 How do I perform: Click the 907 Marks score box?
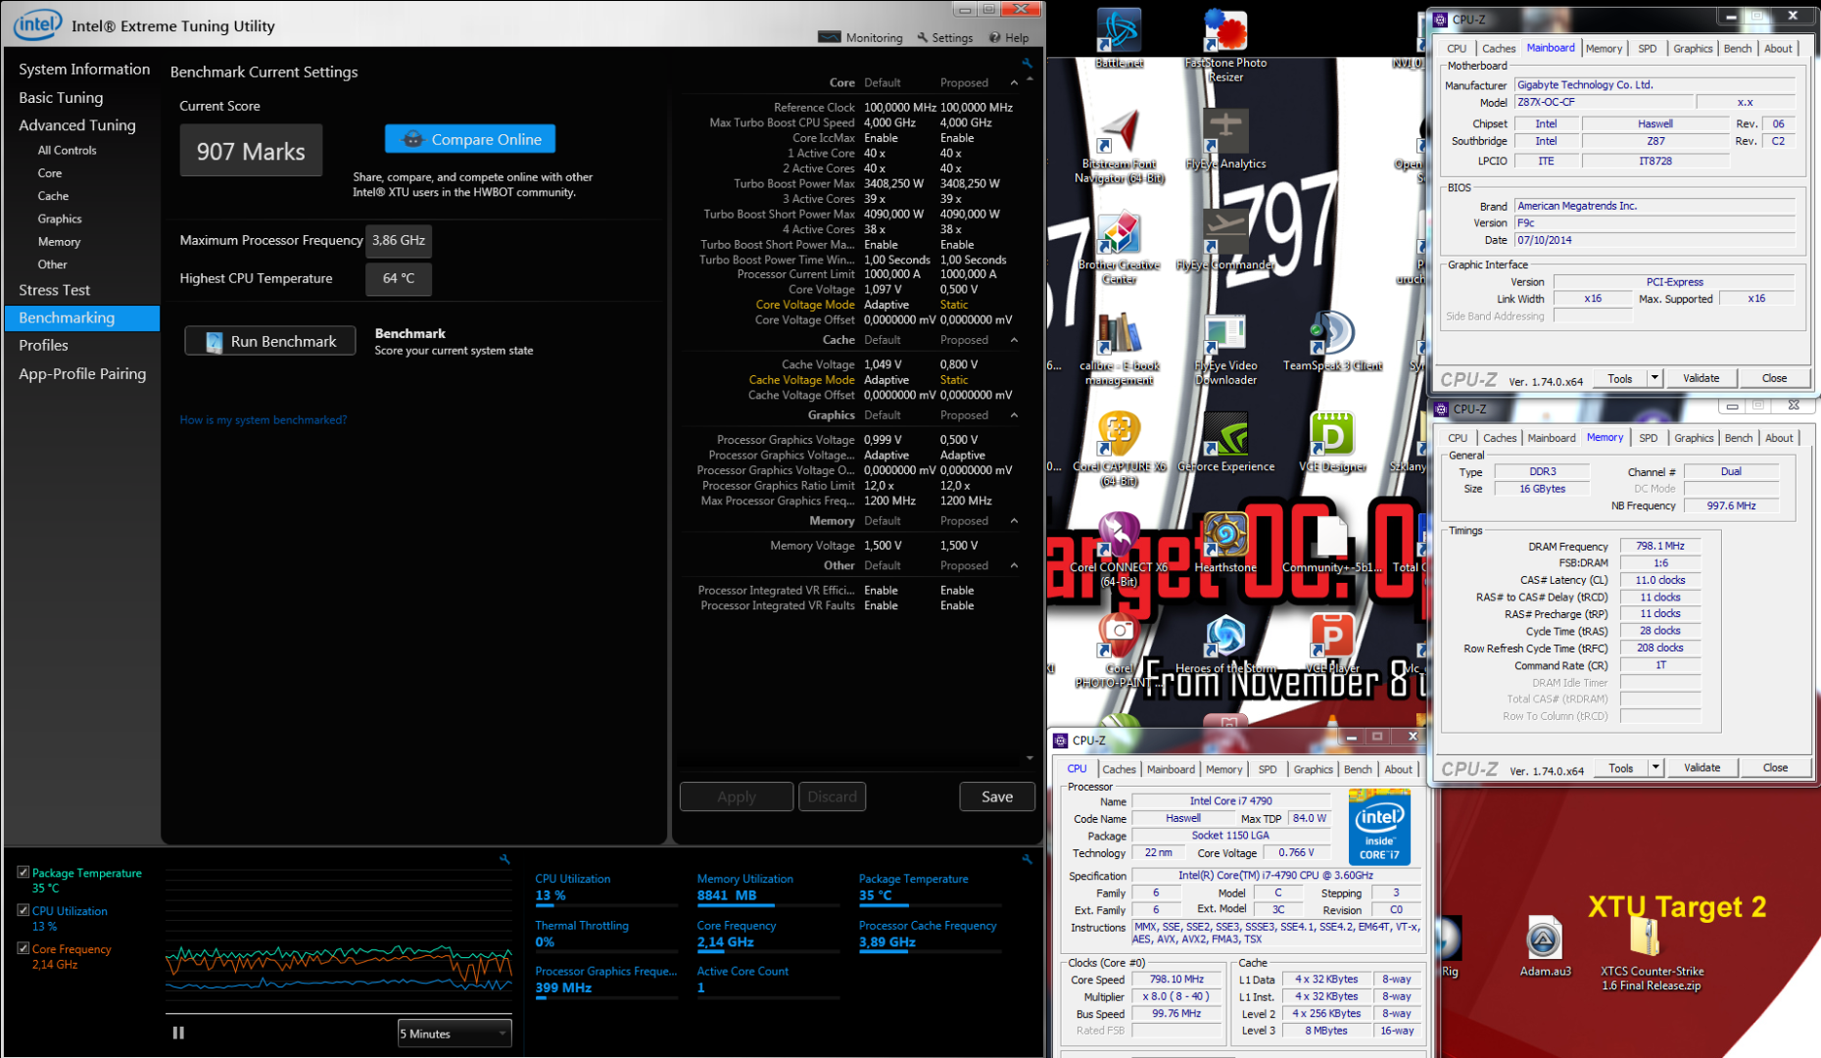tap(251, 151)
